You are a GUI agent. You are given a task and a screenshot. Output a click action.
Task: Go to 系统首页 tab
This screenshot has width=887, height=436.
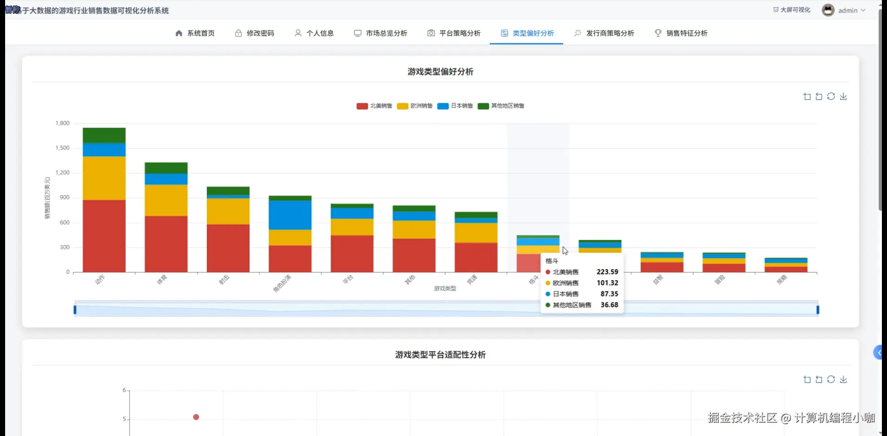point(195,33)
